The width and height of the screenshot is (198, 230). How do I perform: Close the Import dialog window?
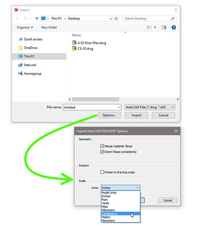click(176, 10)
